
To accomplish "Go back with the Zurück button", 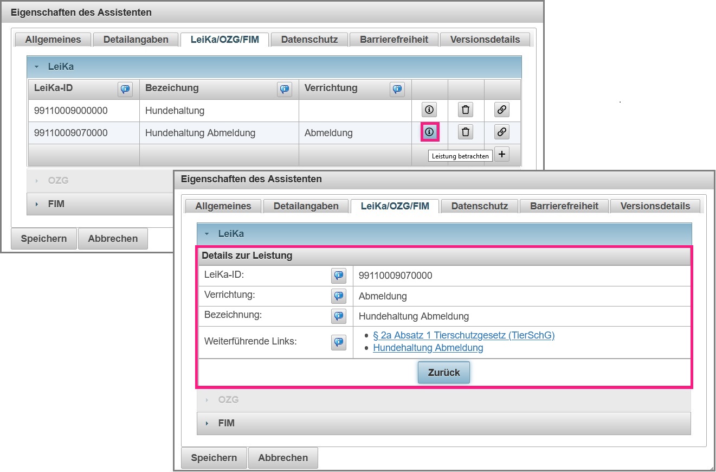I will 444,373.
